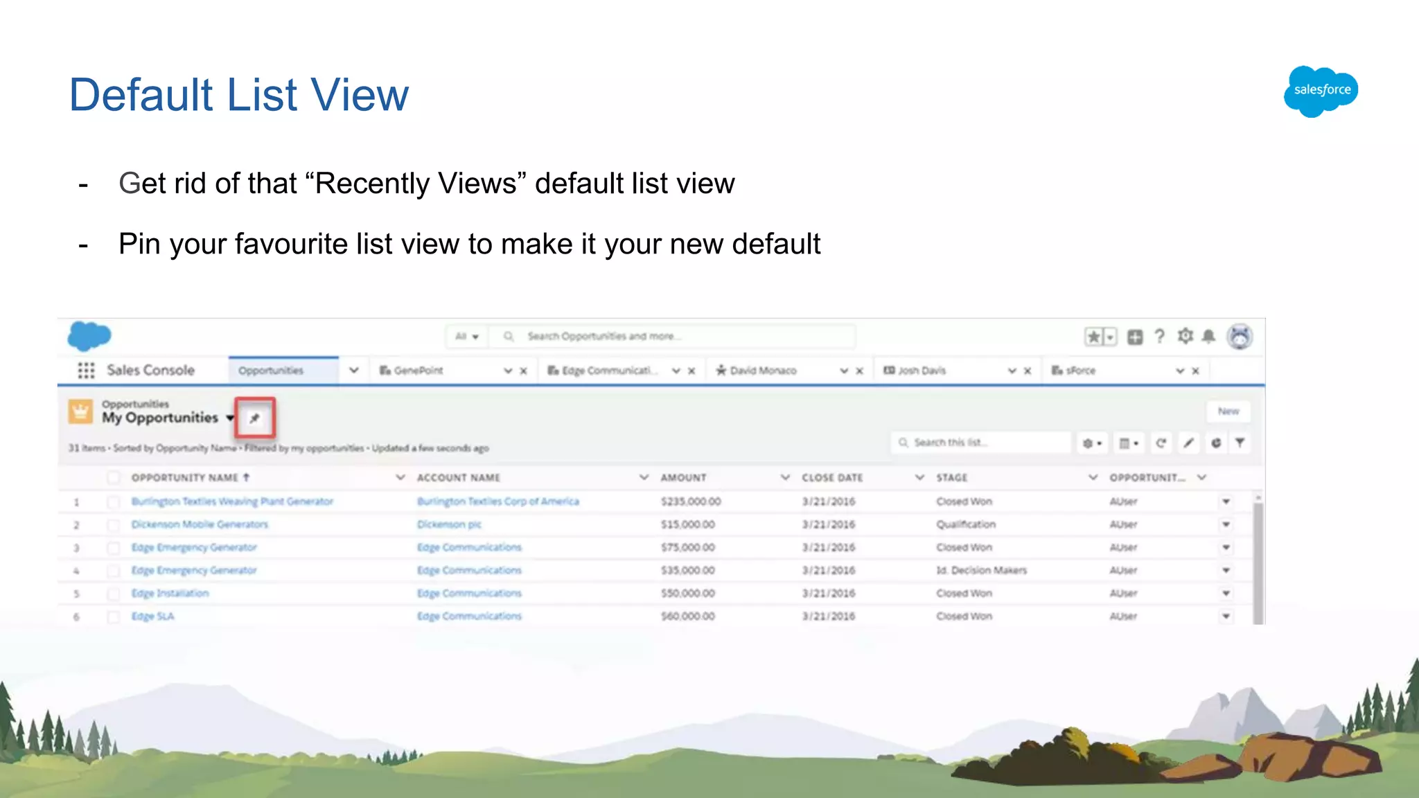Open the Display As table selector
Image resolution: width=1419 pixels, height=798 pixels.
[1129, 443]
